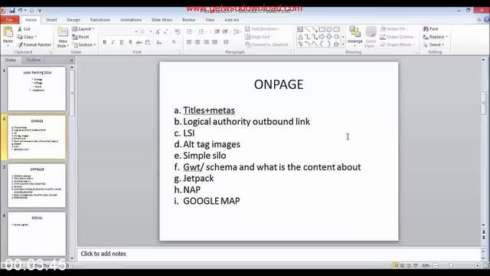Toggle text Shadow formatting

(130, 42)
